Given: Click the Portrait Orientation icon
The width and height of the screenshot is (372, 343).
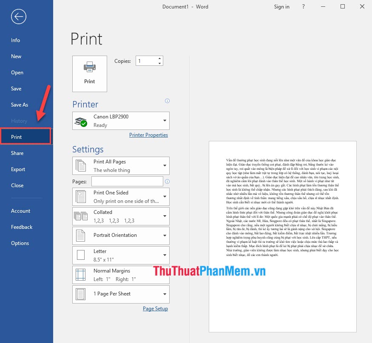Looking at the screenshot, I should 80,235.
